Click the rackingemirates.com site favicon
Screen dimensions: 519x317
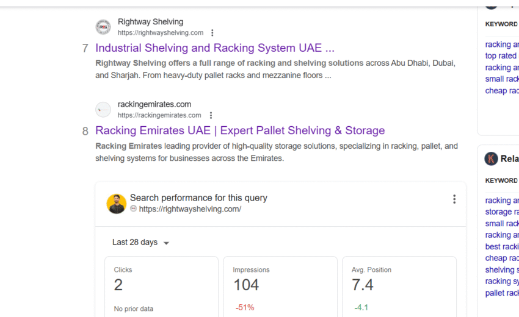[x=103, y=110]
